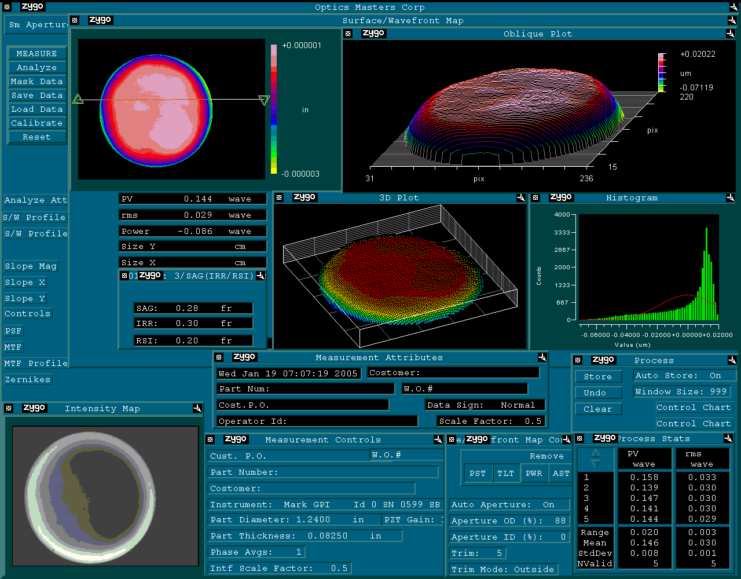This screenshot has width=741, height=579.
Task: Open the Oblique Plot window menu icon
Action: click(348, 34)
